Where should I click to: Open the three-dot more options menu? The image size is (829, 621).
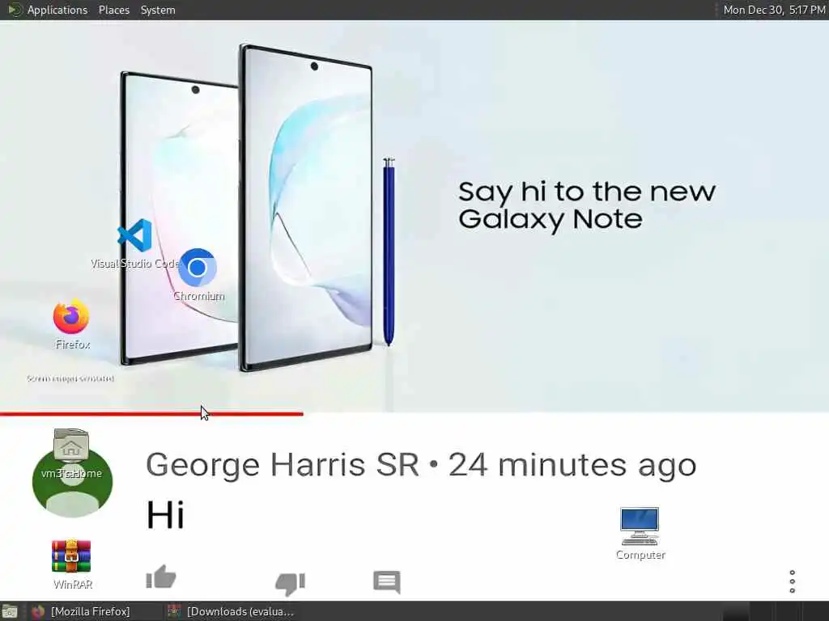(x=792, y=581)
